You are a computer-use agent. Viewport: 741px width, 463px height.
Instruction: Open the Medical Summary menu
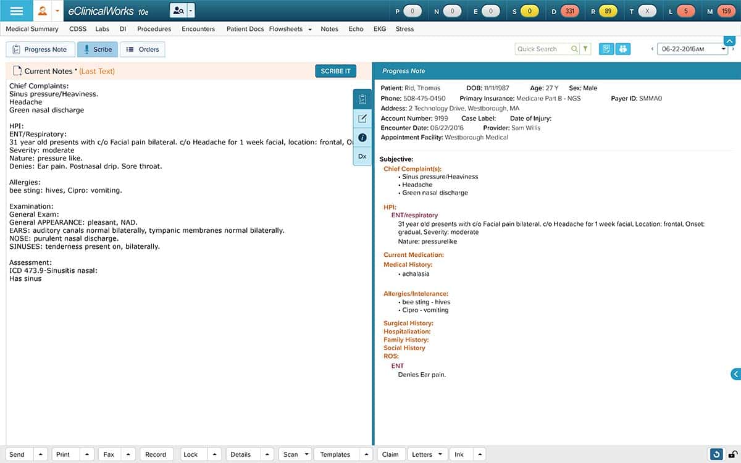[32, 29]
